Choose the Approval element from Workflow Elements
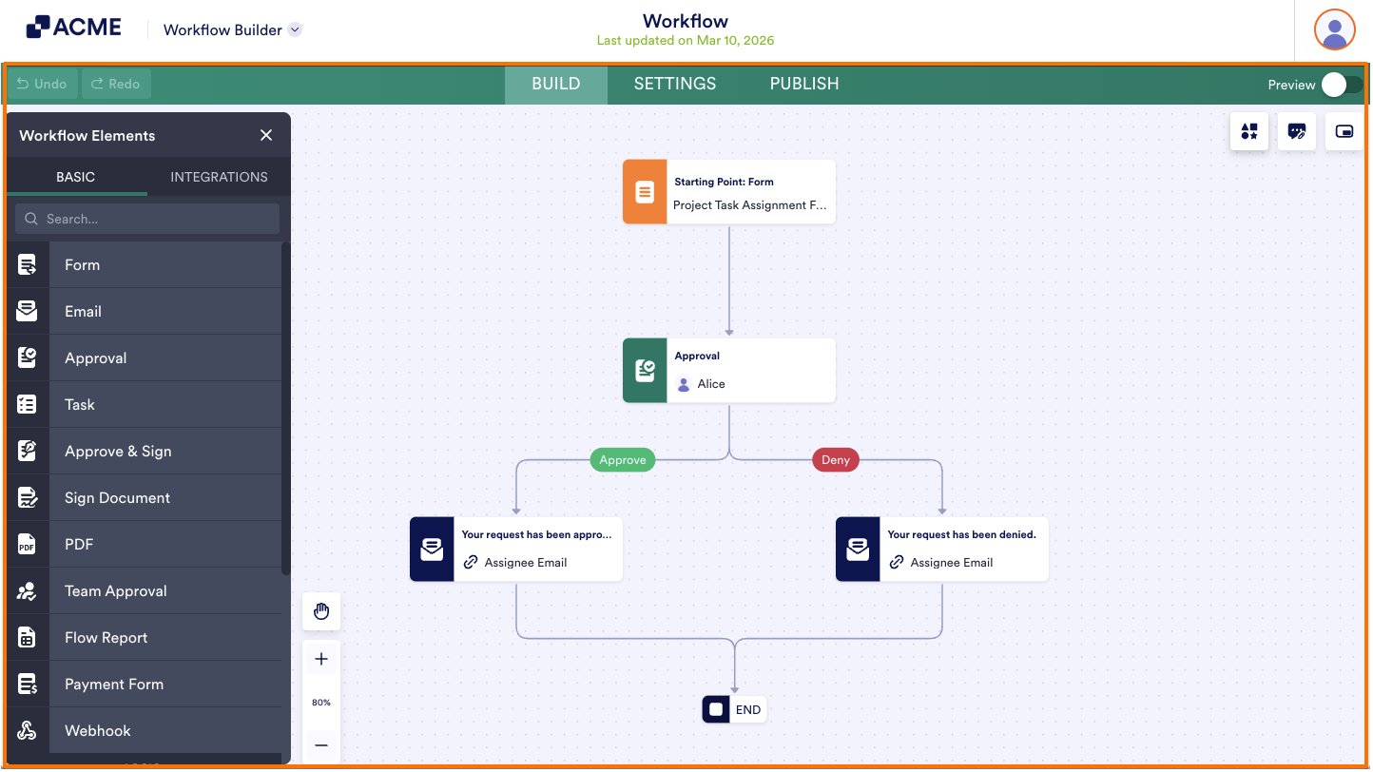This screenshot has height=772, width=1373. tap(96, 357)
